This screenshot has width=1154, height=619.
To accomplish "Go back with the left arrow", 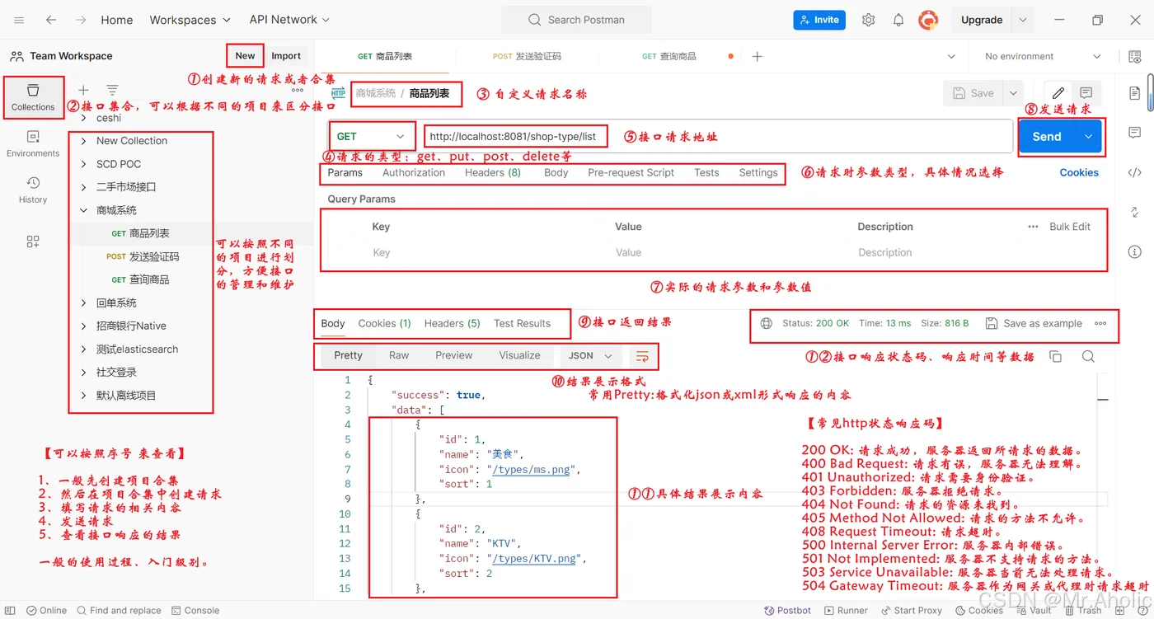I will pyautogui.click(x=51, y=20).
